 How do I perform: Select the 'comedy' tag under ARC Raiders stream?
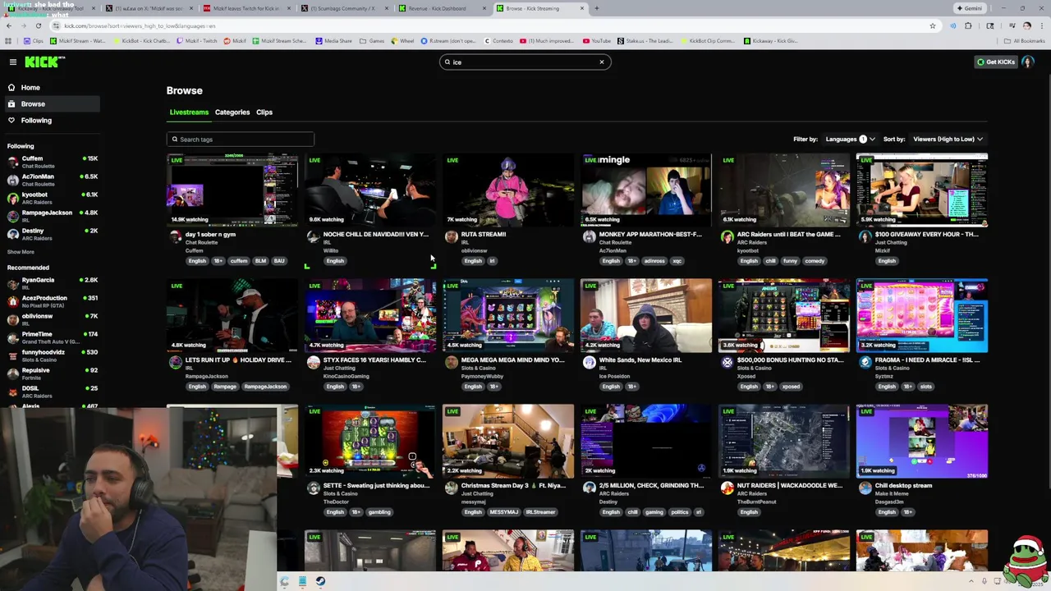pyautogui.click(x=815, y=261)
